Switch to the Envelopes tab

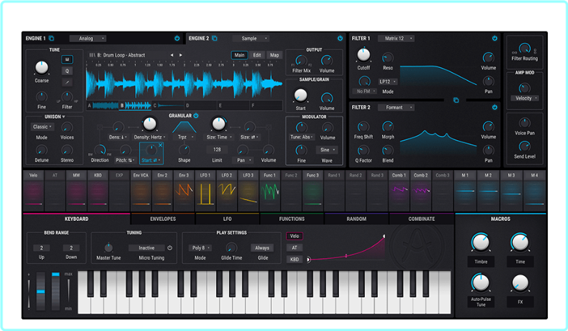pyautogui.click(x=162, y=219)
